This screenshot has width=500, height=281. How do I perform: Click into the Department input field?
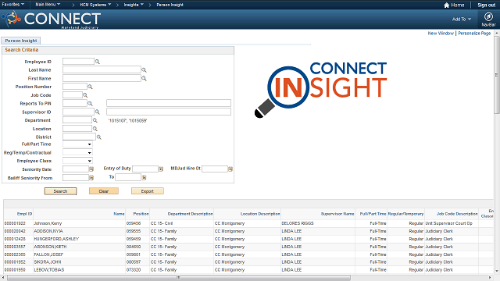tap(77, 120)
